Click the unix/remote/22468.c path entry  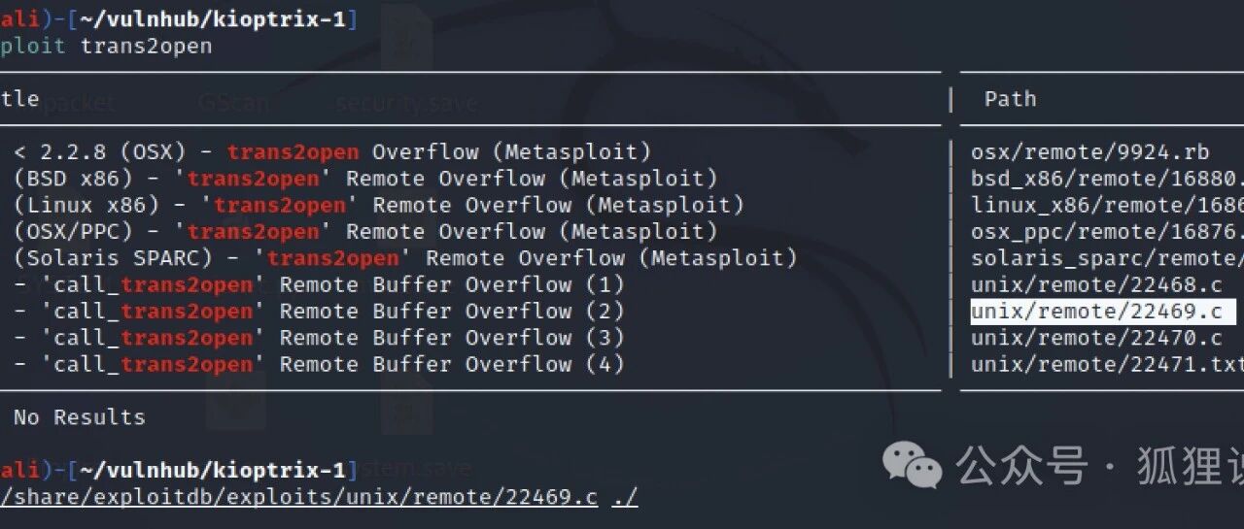[x=1096, y=285]
